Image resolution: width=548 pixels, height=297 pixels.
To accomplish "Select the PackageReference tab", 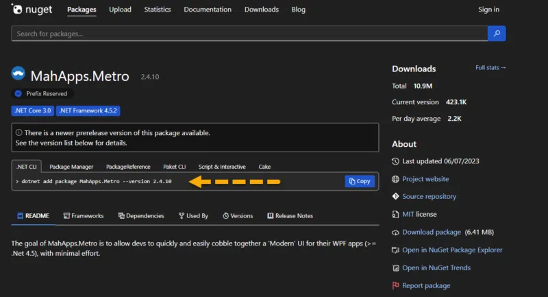I will [x=128, y=167].
